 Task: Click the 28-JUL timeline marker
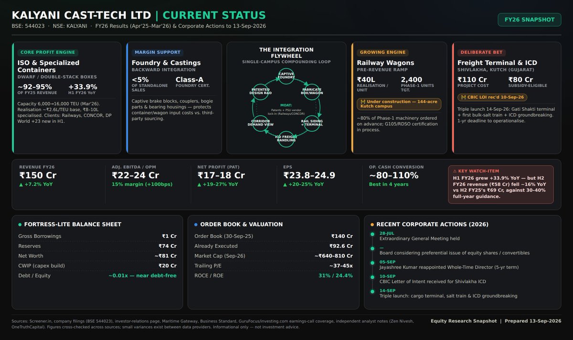click(372, 234)
